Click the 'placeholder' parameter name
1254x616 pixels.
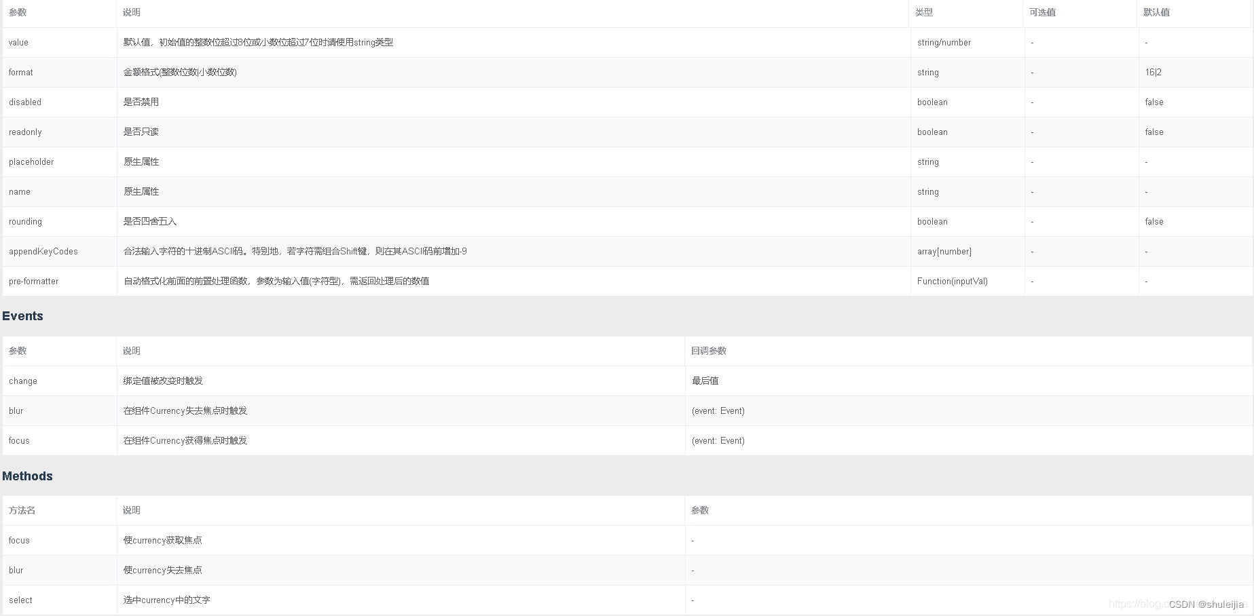coord(31,161)
